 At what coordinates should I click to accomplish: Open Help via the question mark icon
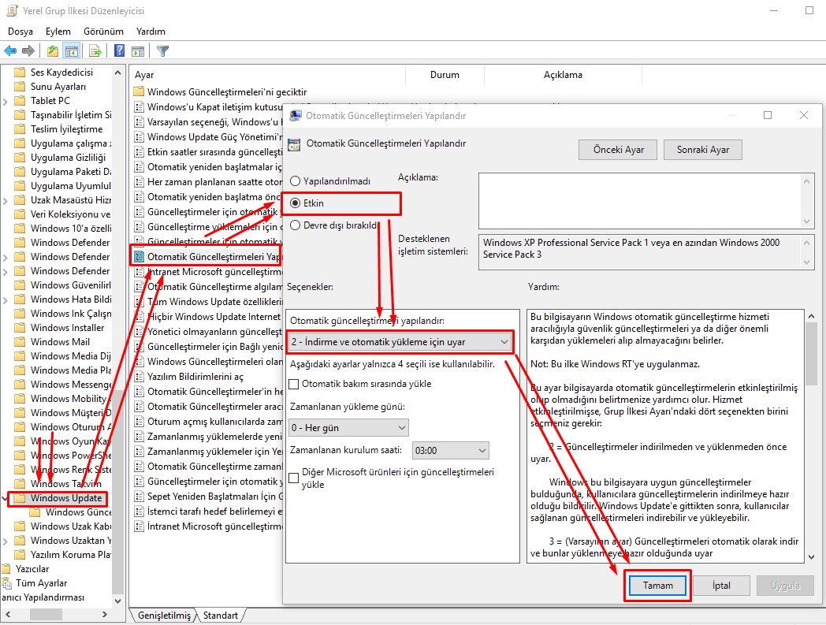120,51
